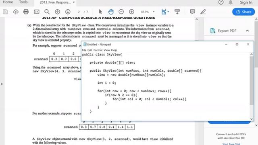Open Notepad Help menu
The height and width of the screenshot is (145, 258).
[x=114, y=50]
